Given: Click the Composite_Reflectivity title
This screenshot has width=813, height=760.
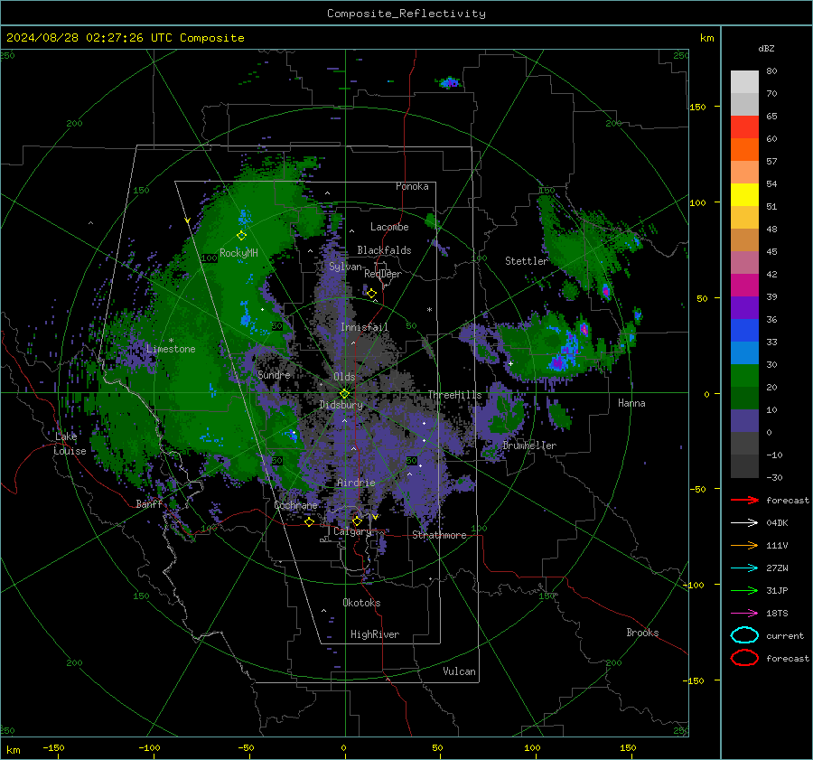Looking at the screenshot, I should [406, 14].
